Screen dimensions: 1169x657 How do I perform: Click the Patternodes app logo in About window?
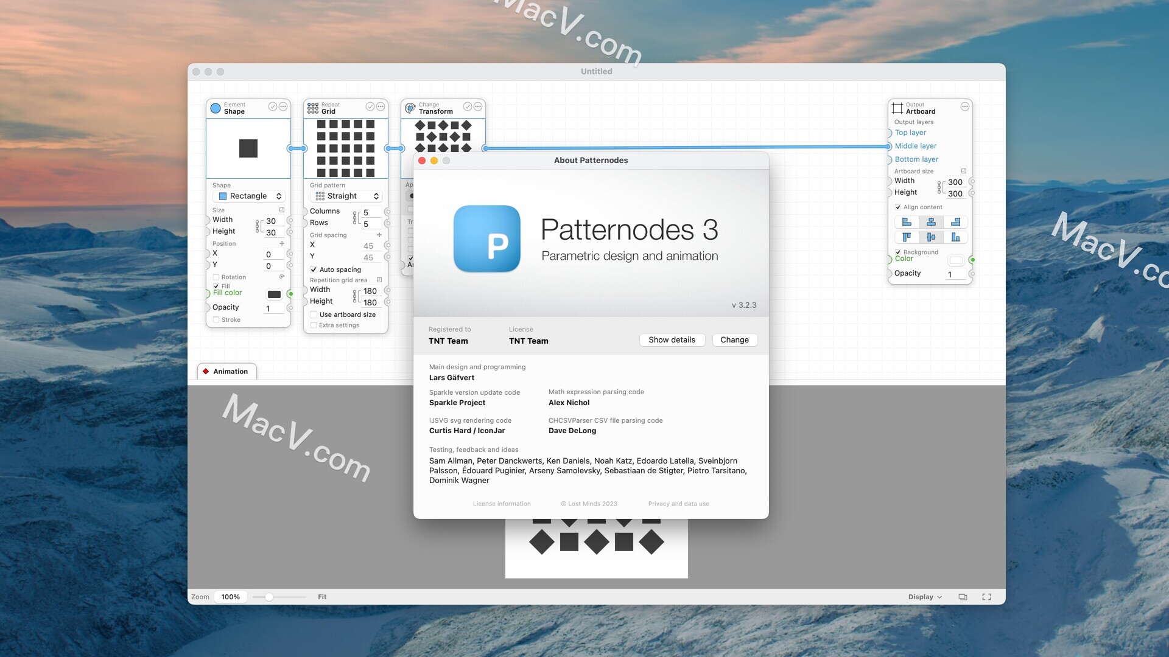(x=487, y=238)
